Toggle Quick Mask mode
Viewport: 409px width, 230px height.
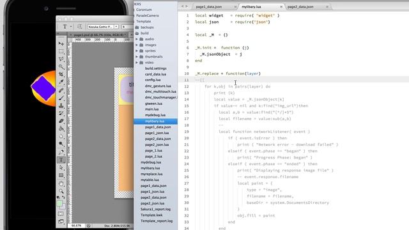[61, 214]
